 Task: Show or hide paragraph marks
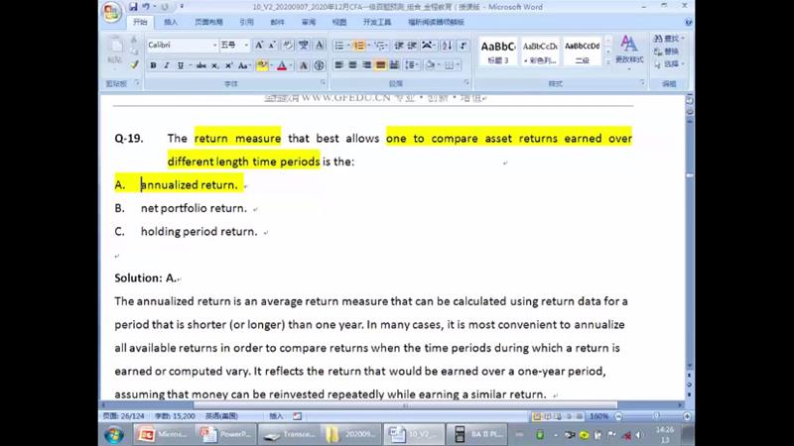click(x=463, y=46)
